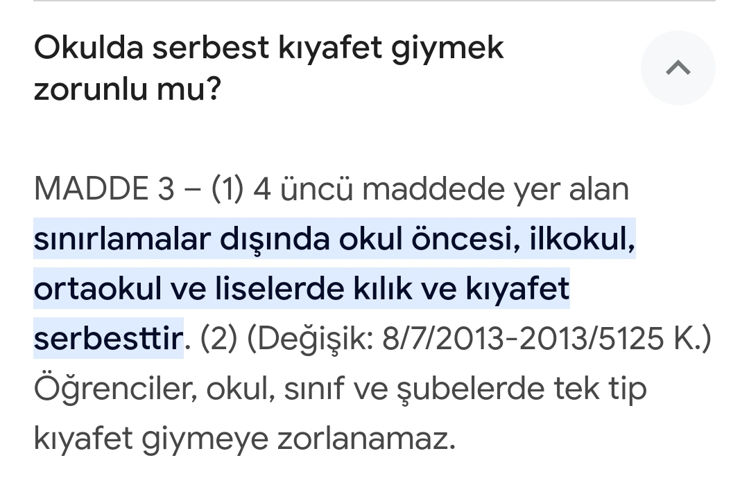Click the circular gray button behind the chevron

coord(678,68)
